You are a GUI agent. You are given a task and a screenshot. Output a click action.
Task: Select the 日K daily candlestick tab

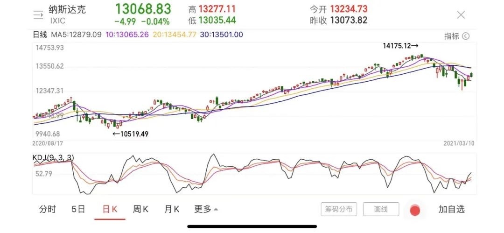pyautogui.click(x=110, y=209)
